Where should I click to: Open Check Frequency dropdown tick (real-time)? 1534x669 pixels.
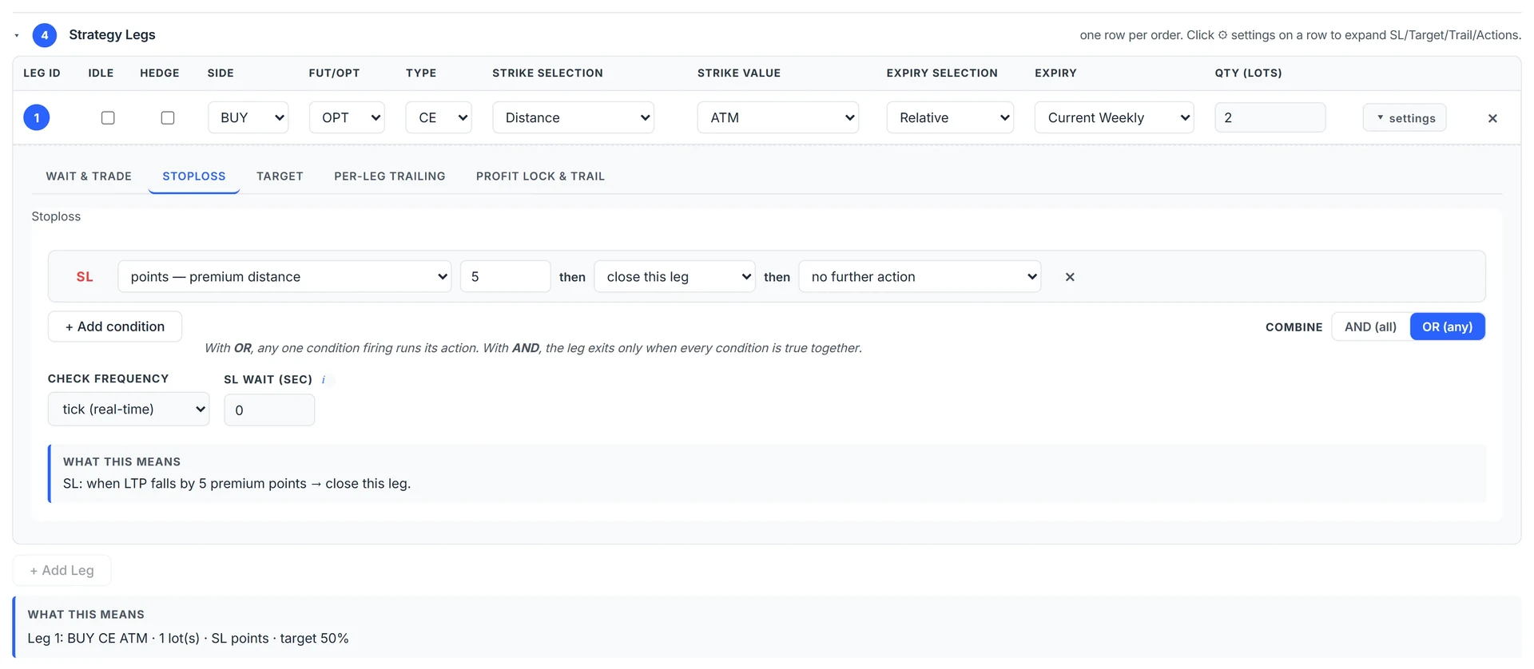click(129, 409)
